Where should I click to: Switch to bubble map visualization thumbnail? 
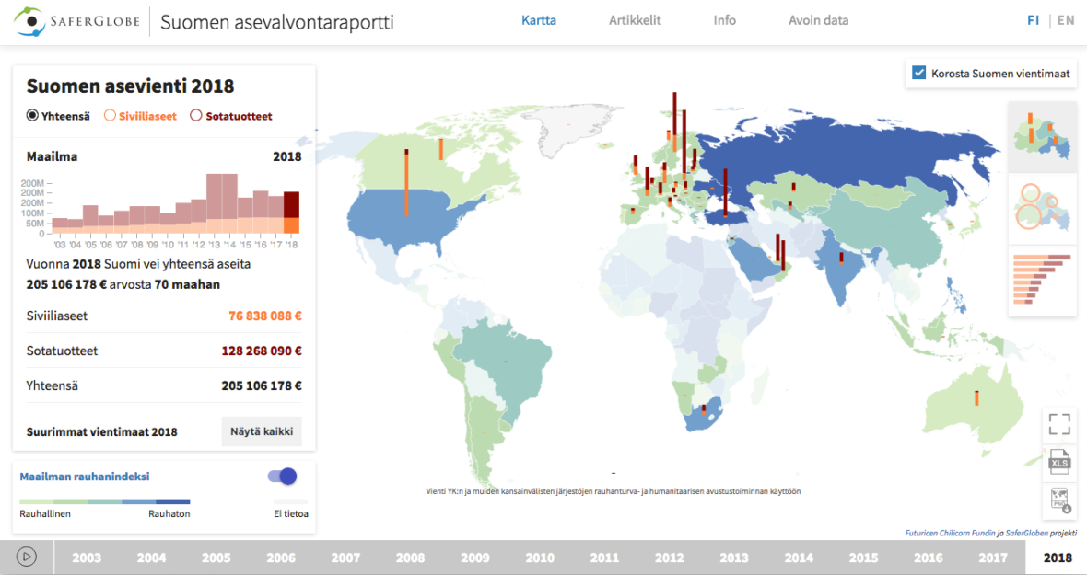click(1042, 208)
